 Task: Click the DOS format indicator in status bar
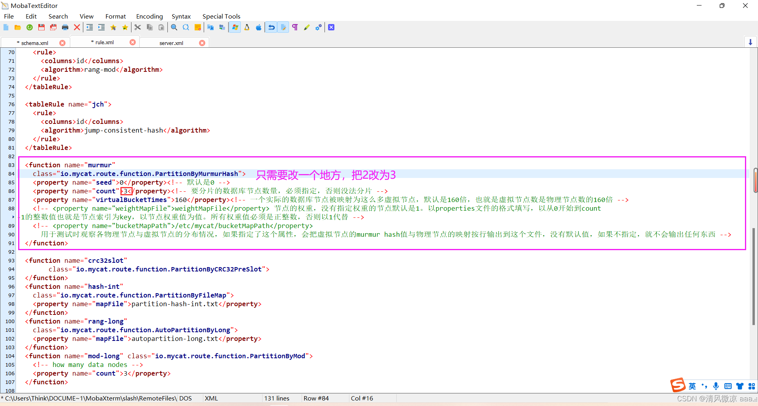tap(186, 398)
